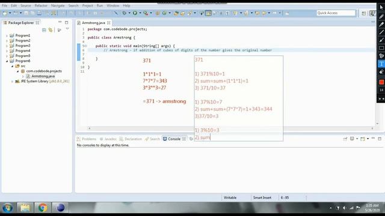Open the Debug button dropdown arrow

tap(129, 13)
